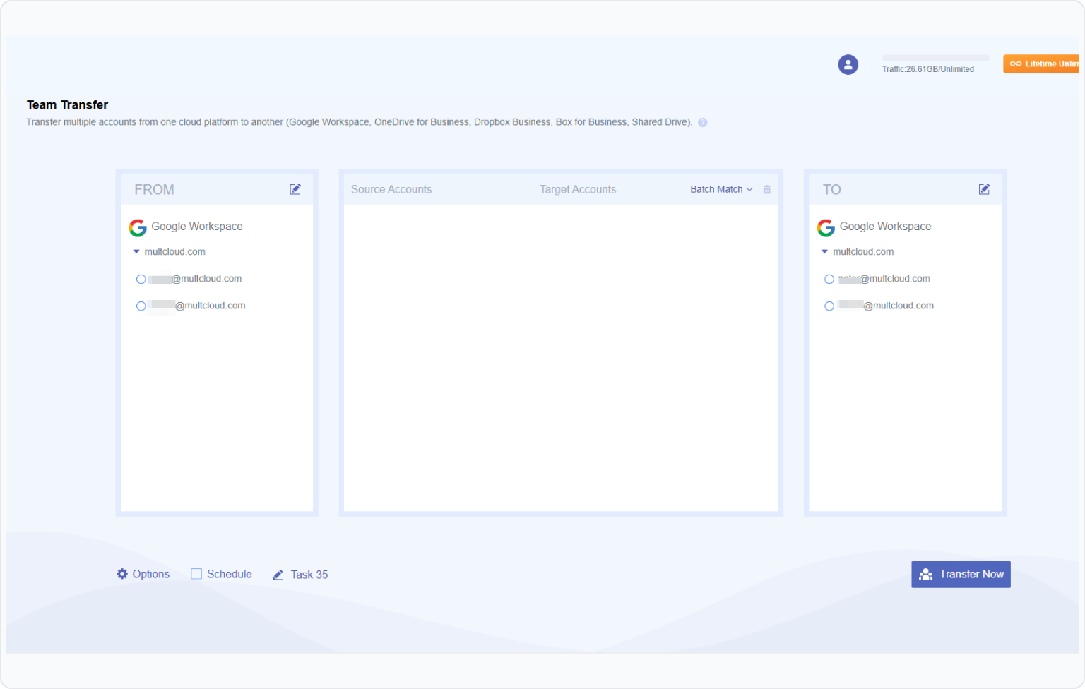Select the second account in the TO panel
This screenshot has width=1085, height=689.
coord(829,306)
